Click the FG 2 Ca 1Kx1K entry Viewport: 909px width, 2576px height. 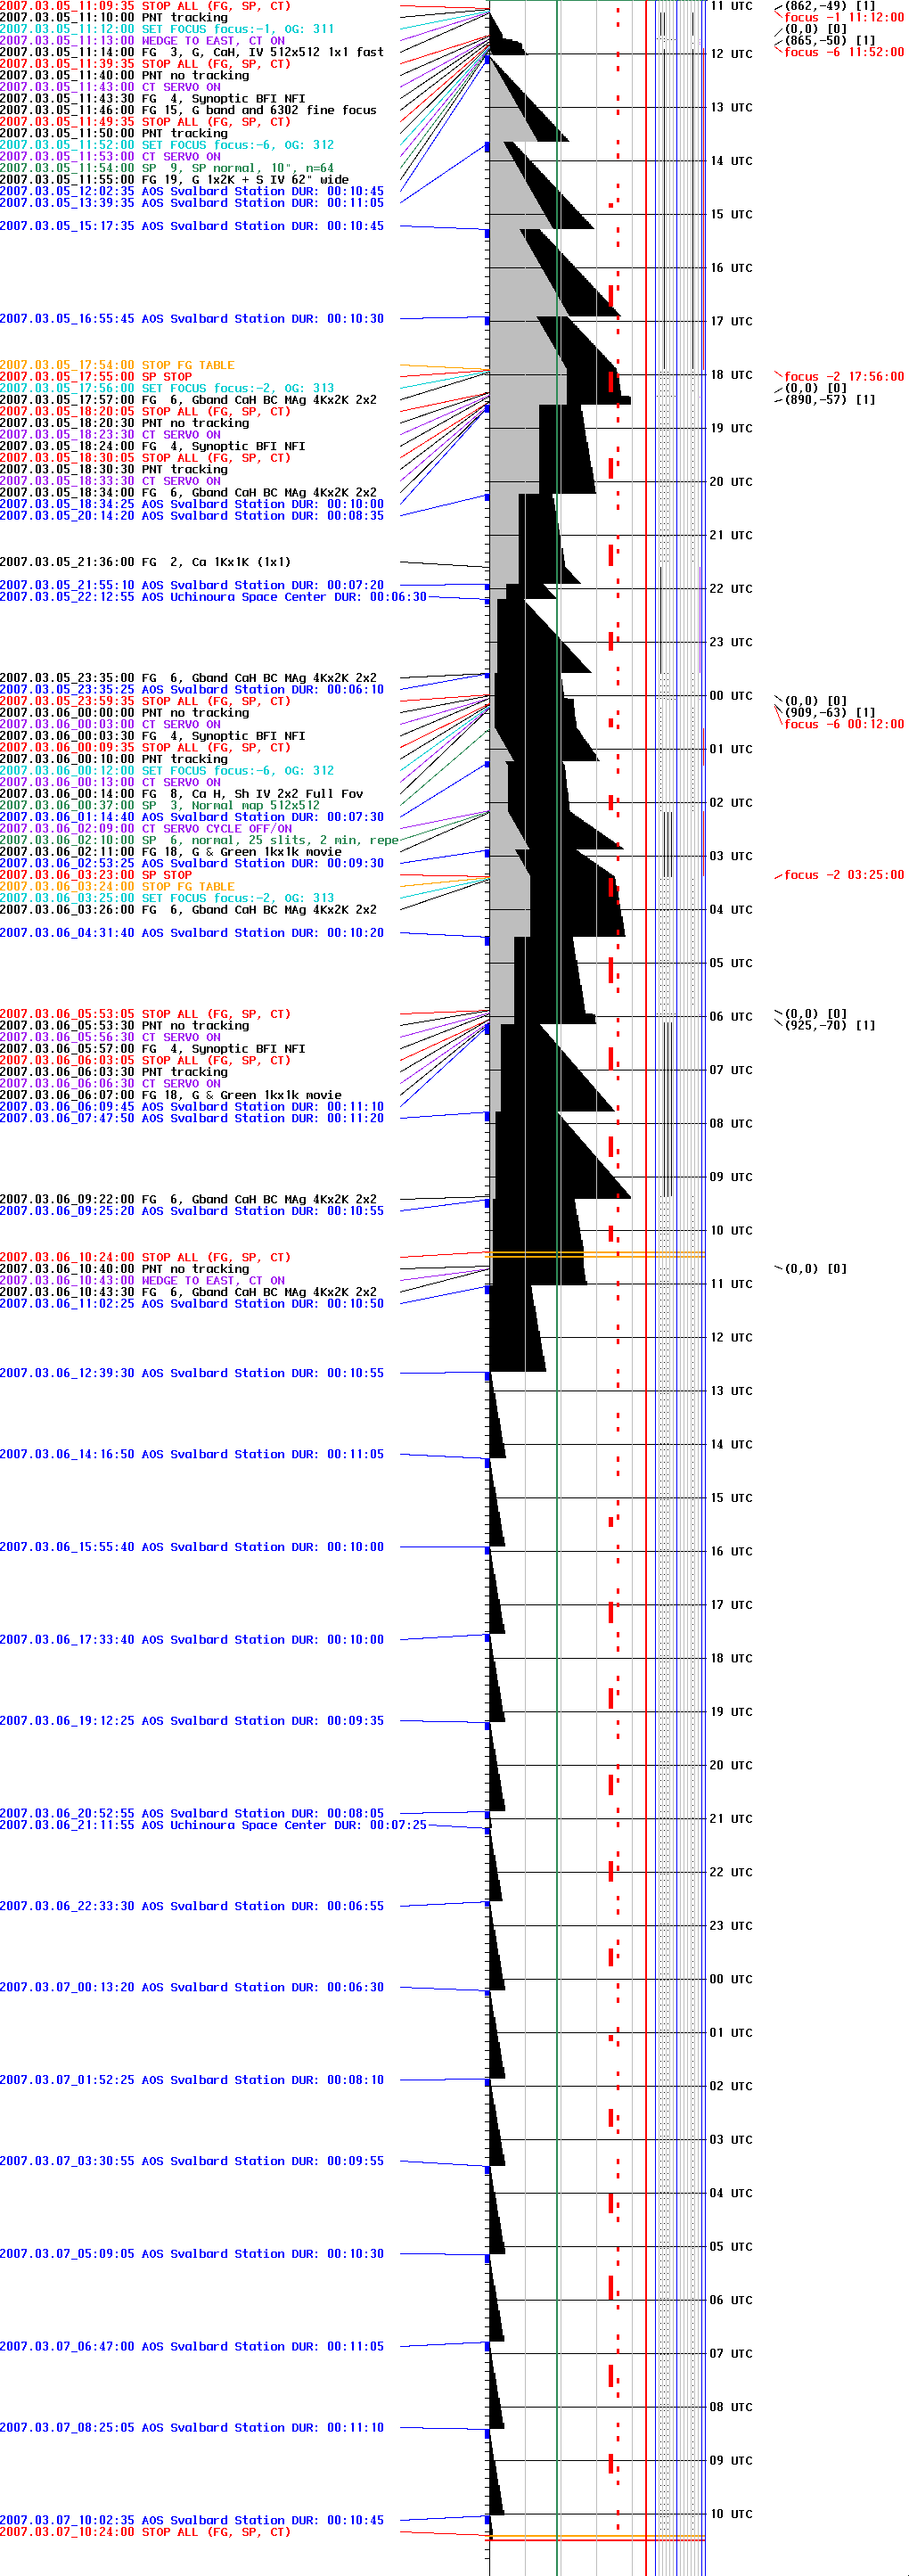145,562
